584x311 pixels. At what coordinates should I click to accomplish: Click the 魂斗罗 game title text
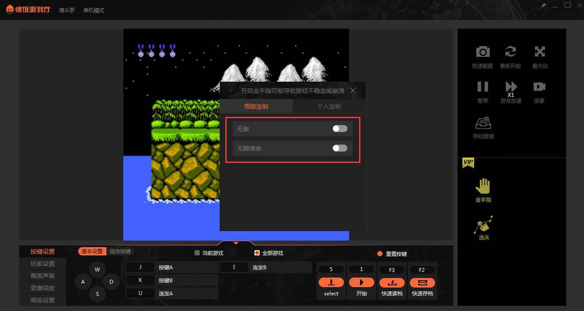click(x=67, y=10)
